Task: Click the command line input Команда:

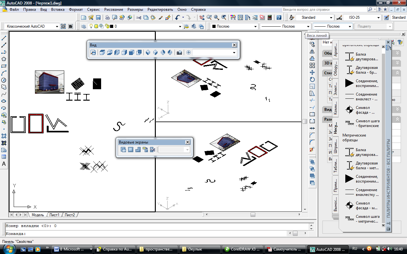Action: [x=145, y=233]
